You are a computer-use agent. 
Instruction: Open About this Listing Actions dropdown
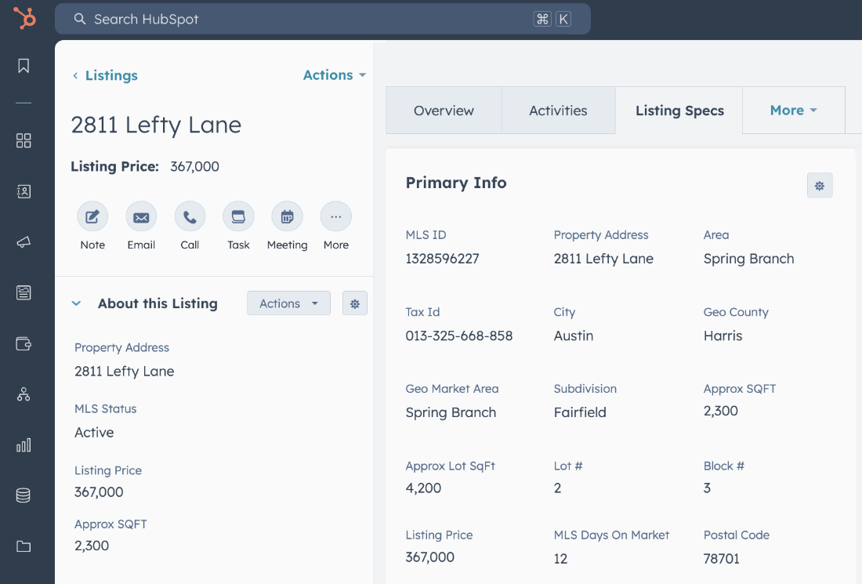tap(288, 303)
